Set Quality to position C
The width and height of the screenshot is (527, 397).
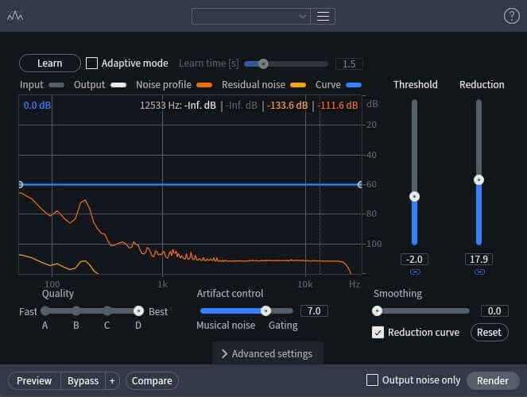(107, 311)
